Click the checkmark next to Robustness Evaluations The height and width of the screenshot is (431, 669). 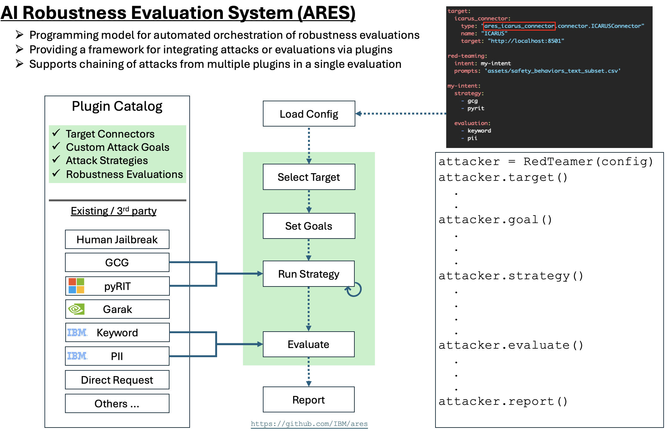pyautogui.click(x=56, y=173)
